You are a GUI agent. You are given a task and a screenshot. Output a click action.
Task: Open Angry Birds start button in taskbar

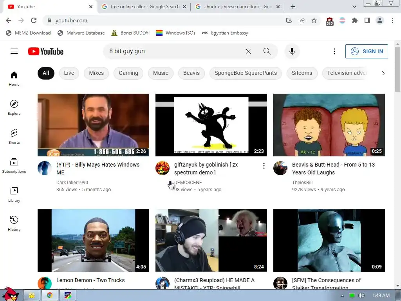tap(10, 294)
